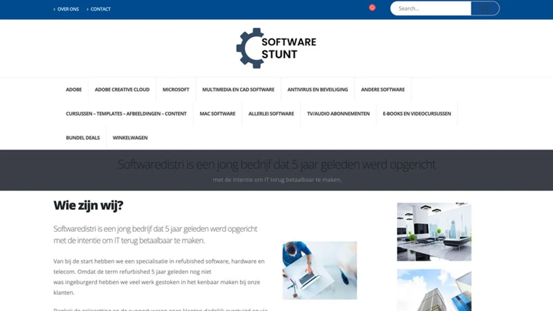
Task: Select the Mac Software menu item
Action: (x=217, y=114)
